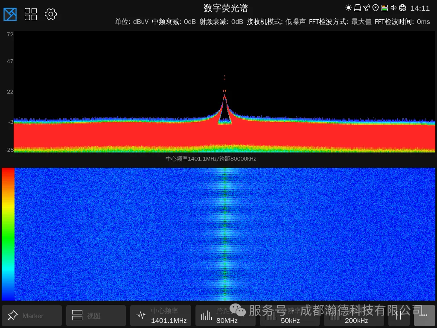Open the settings gear
This screenshot has width=437, height=328.
pos(51,14)
